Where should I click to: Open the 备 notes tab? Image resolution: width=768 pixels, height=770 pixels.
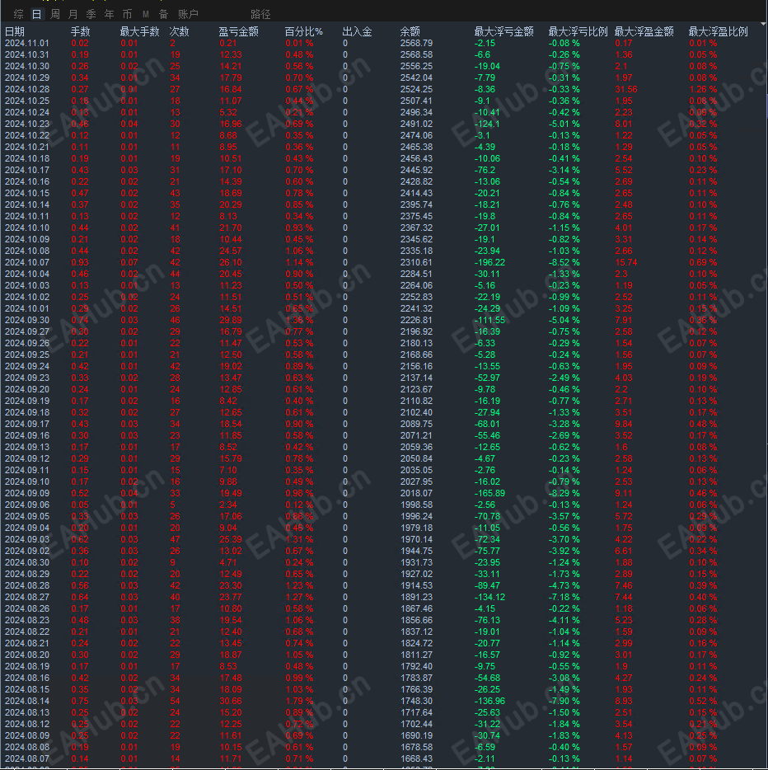(x=164, y=14)
